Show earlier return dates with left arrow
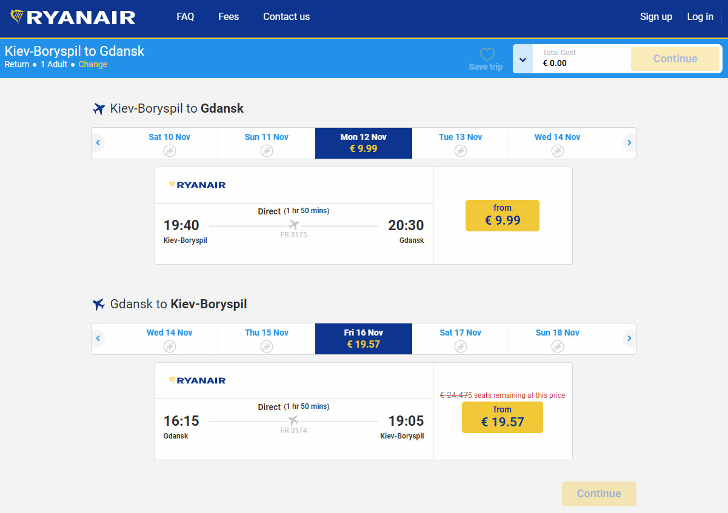The image size is (728, 513). pyautogui.click(x=98, y=339)
